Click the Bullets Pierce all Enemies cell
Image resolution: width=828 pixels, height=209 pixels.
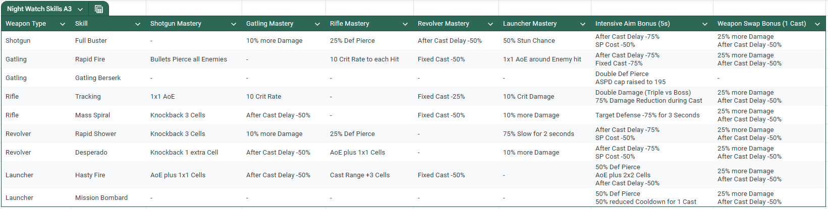point(194,59)
